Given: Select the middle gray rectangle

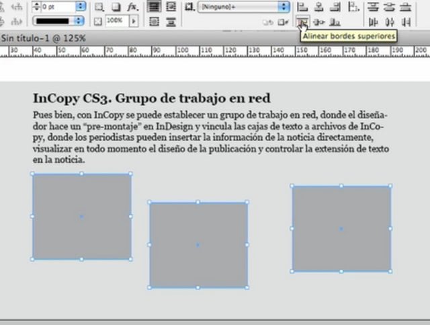Looking at the screenshot, I should (x=198, y=245).
